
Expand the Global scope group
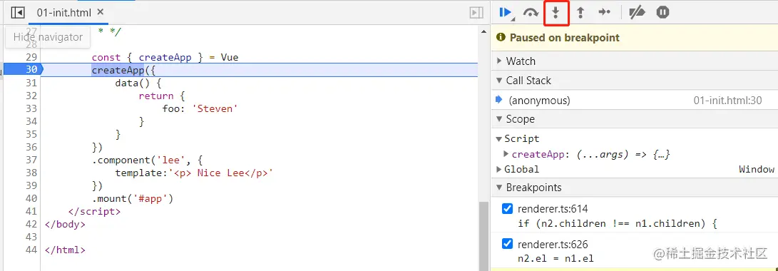click(499, 169)
